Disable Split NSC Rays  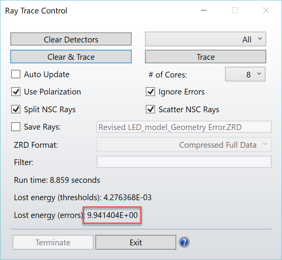(16, 109)
